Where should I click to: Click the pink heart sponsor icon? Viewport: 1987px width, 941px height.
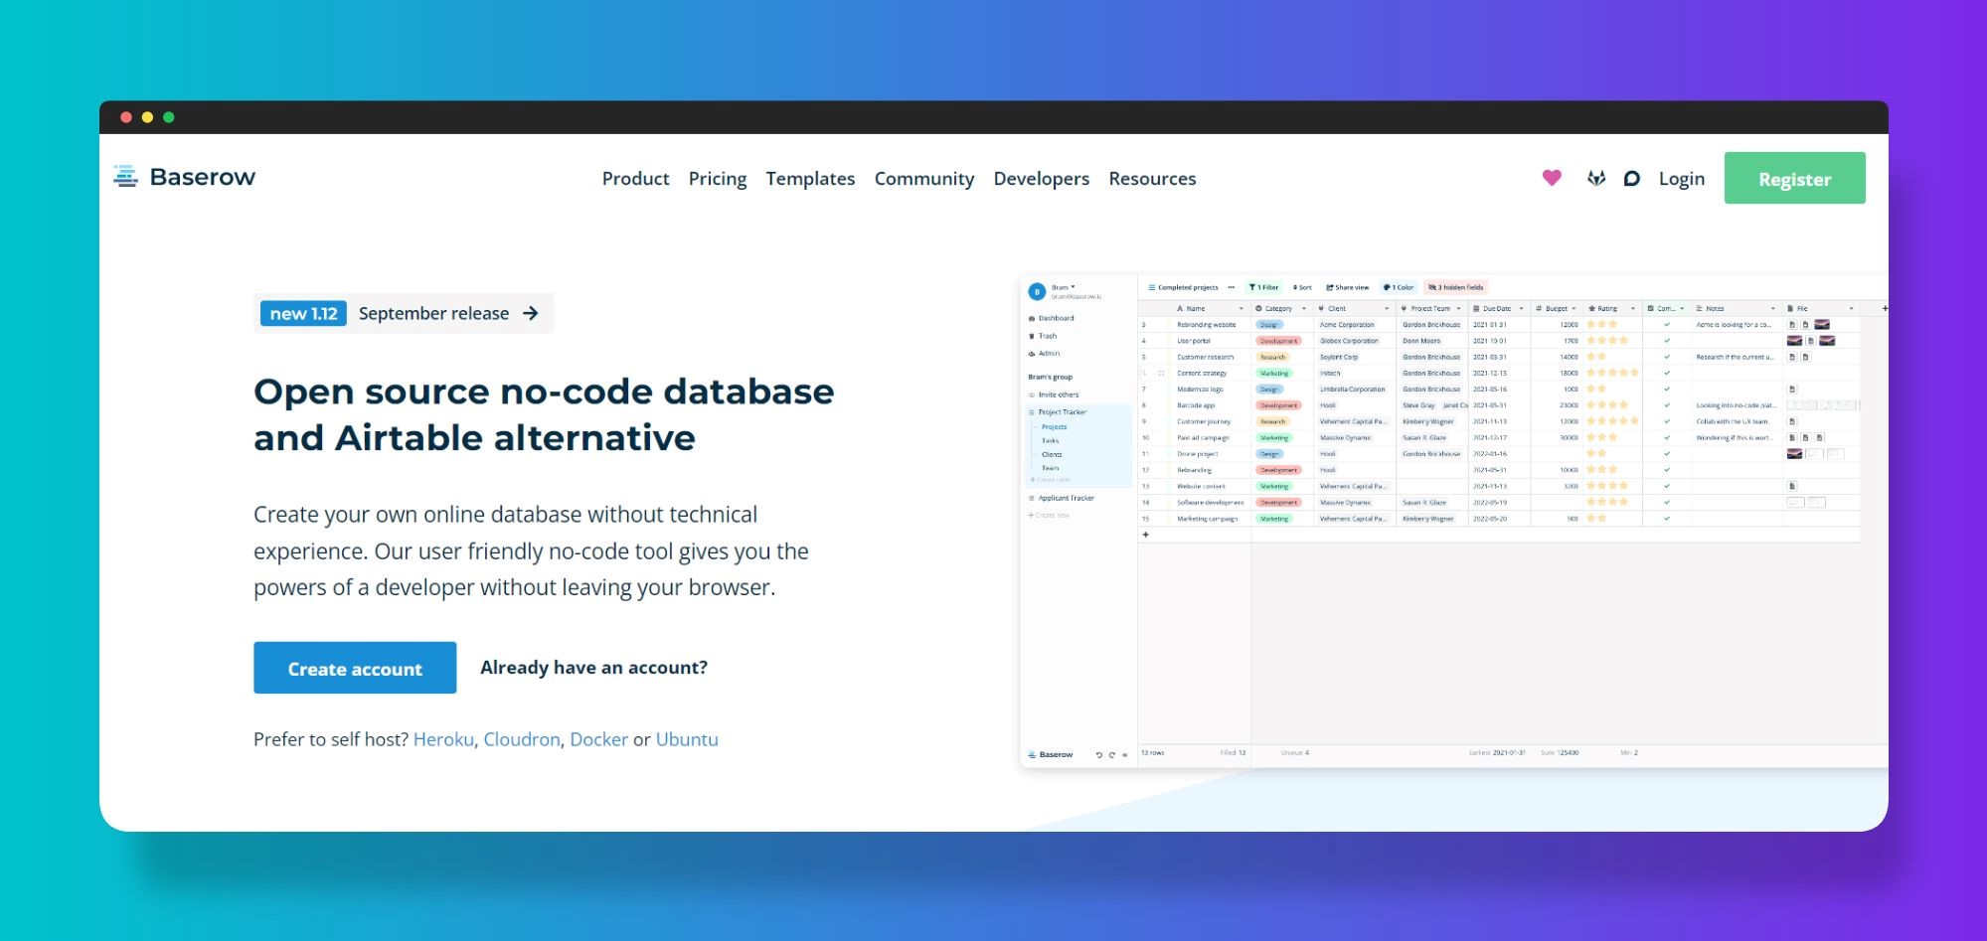1552,178
